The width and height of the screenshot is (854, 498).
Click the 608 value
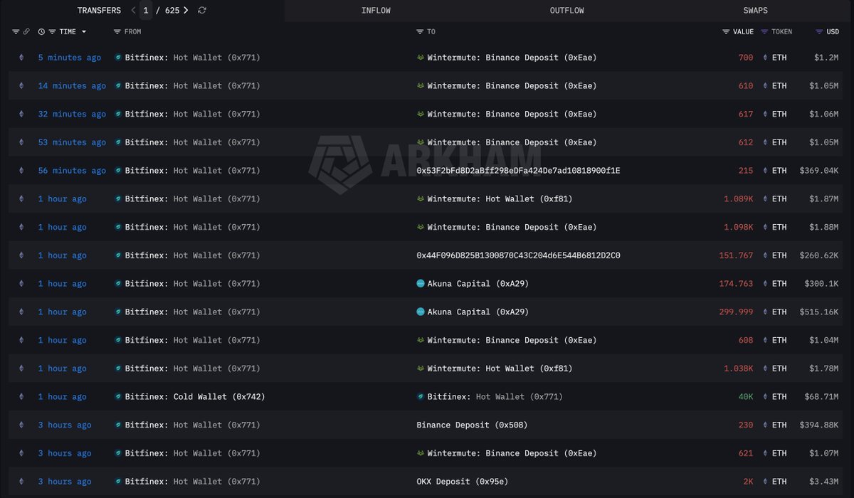pyautogui.click(x=746, y=340)
